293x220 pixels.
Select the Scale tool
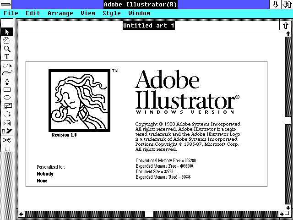click(x=7, y=106)
